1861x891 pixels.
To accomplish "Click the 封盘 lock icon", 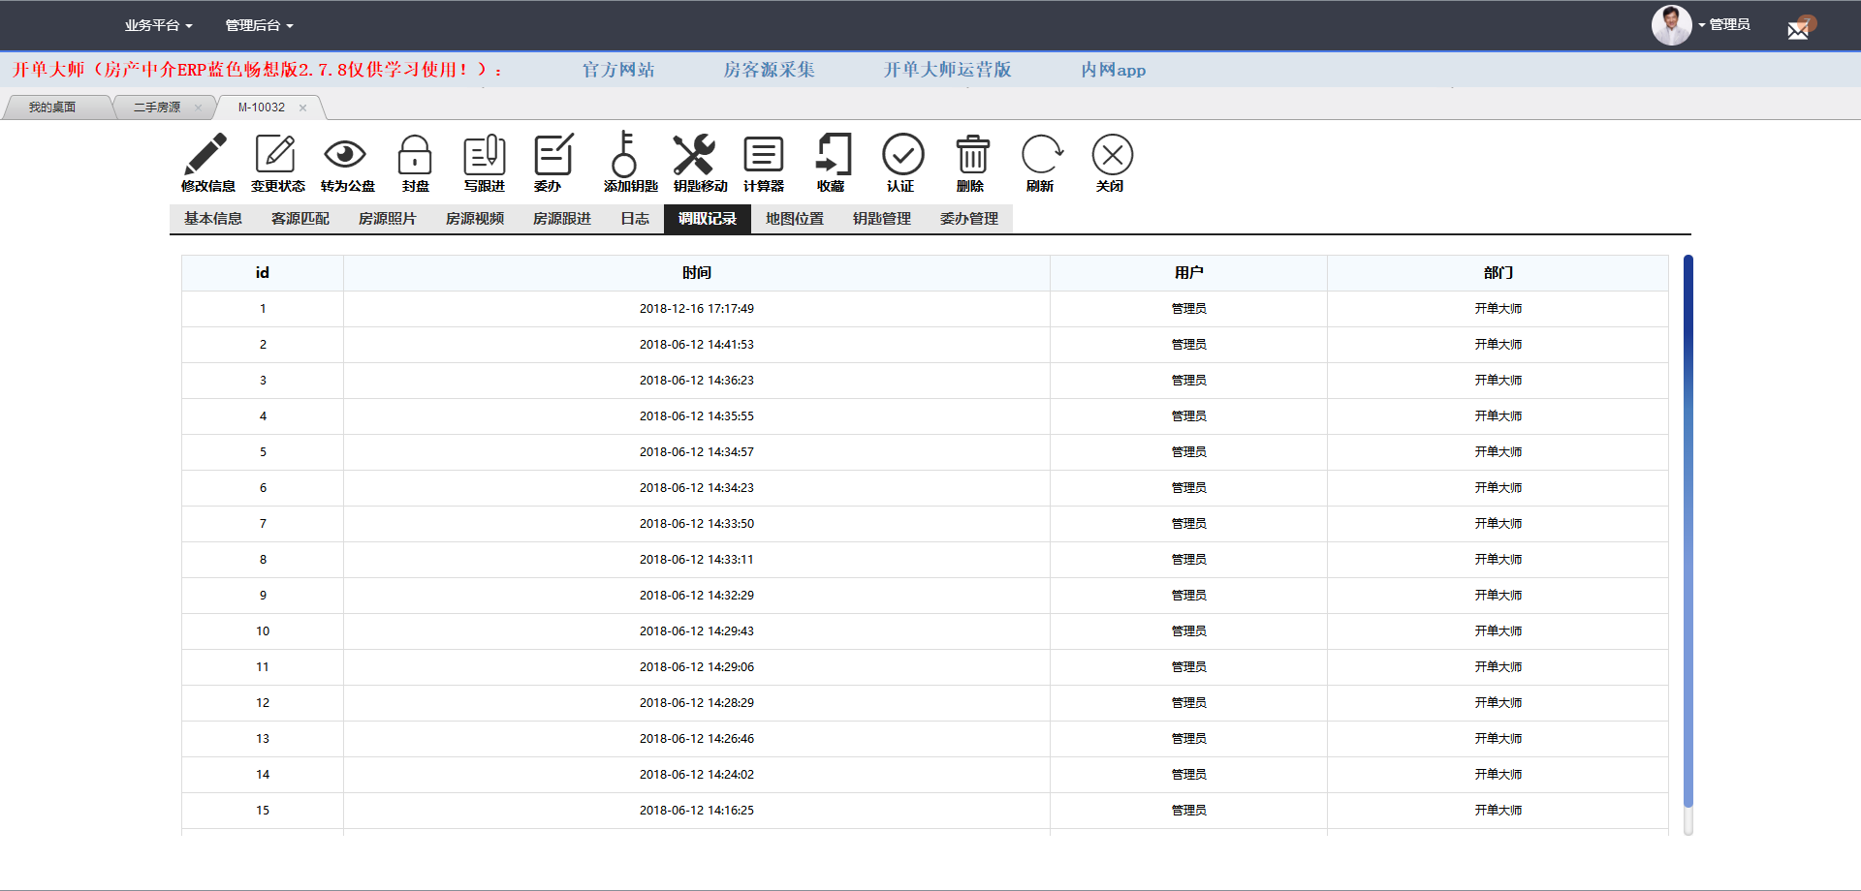I will click(415, 154).
